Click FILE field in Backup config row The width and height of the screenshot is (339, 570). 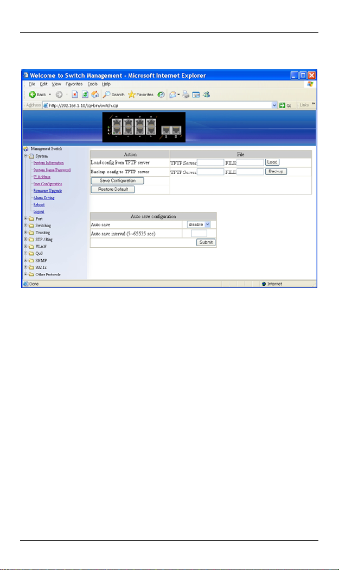pos(250,172)
